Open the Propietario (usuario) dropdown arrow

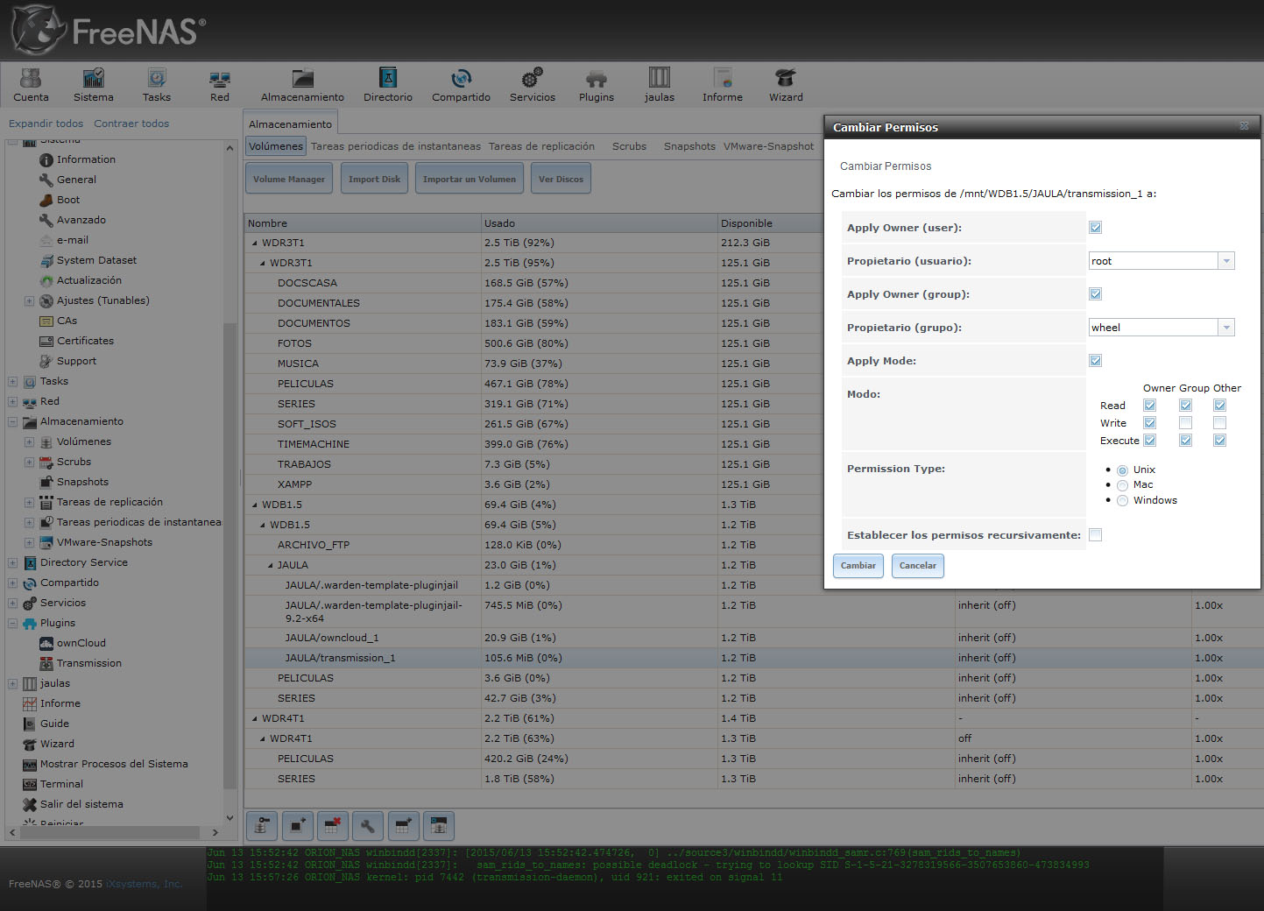point(1226,261)
